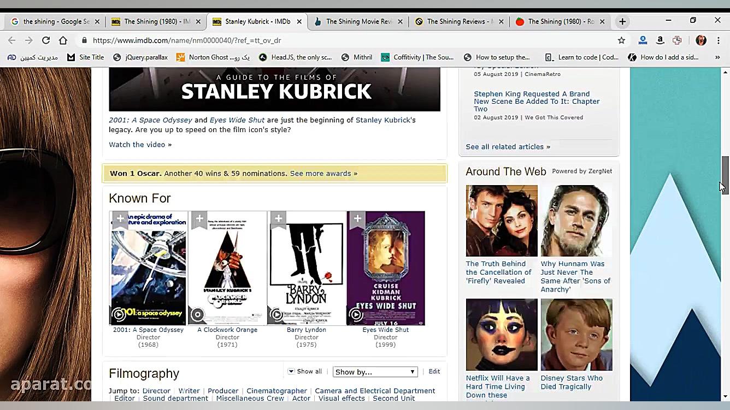Open the 'How do I add a sid...' bookmark
Image resolution: width=730 pixels, height=410 pixels.
pyautogui.click(x=663, y=57)
